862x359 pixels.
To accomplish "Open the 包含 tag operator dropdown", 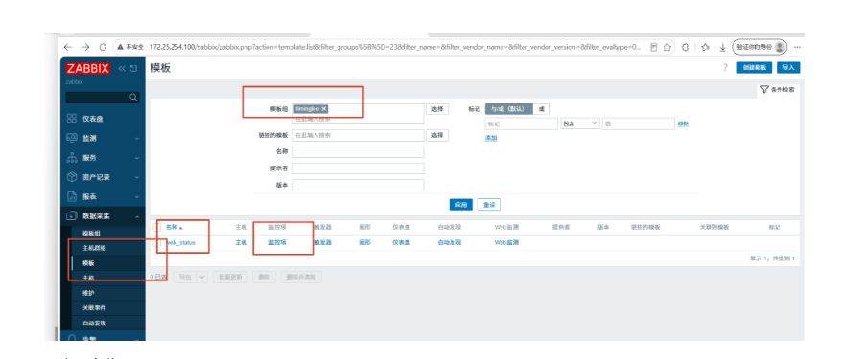I will click(579, 123).
